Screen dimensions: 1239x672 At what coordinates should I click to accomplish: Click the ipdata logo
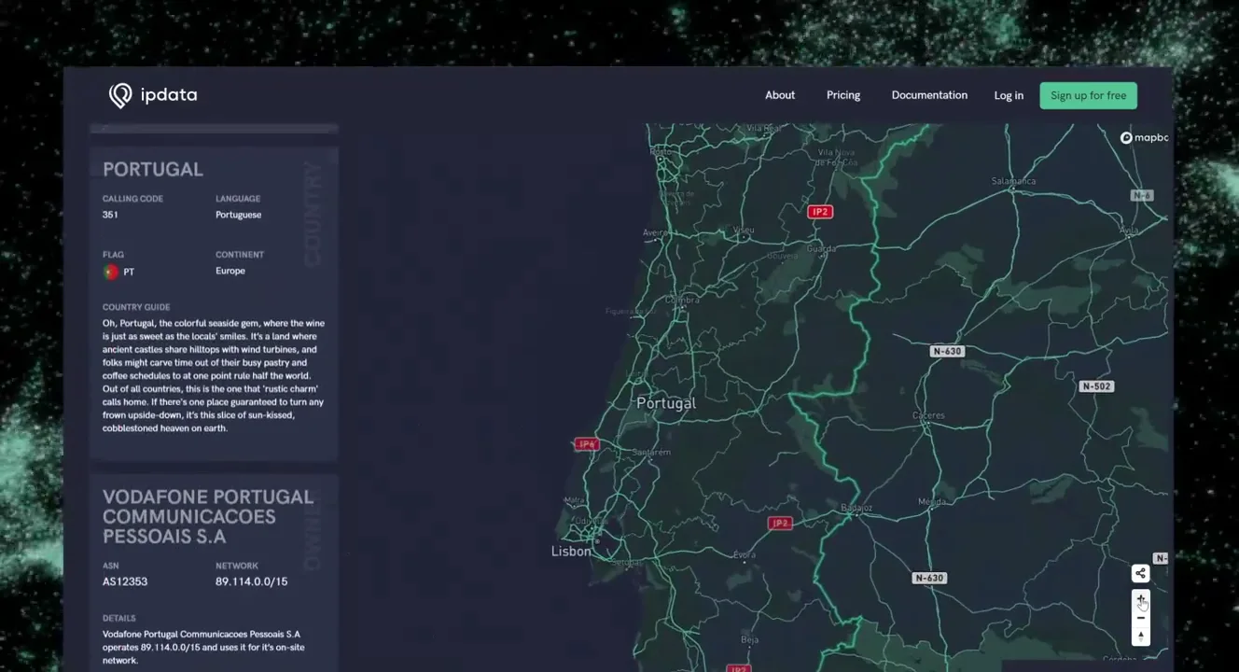153,95
